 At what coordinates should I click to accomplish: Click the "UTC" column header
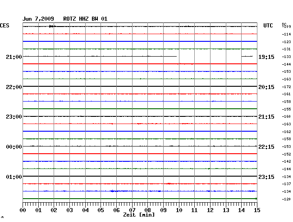click(268, 26)
